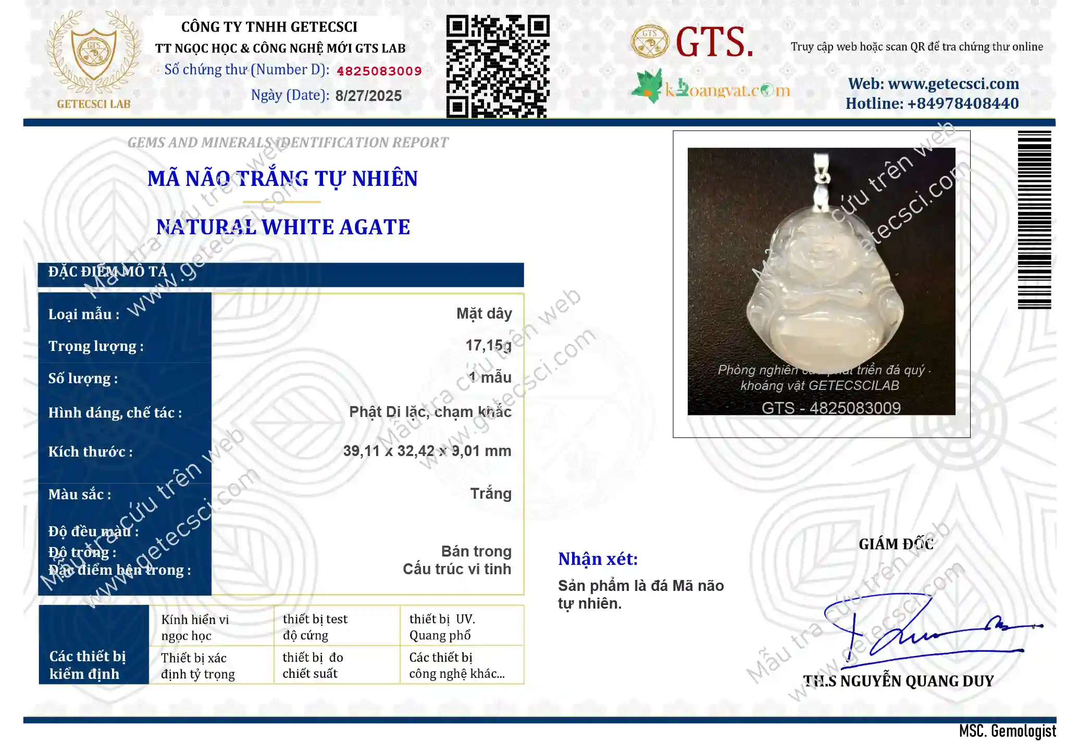Click the date 8/27/2025

pyautogui.click(x=368, y=96)
